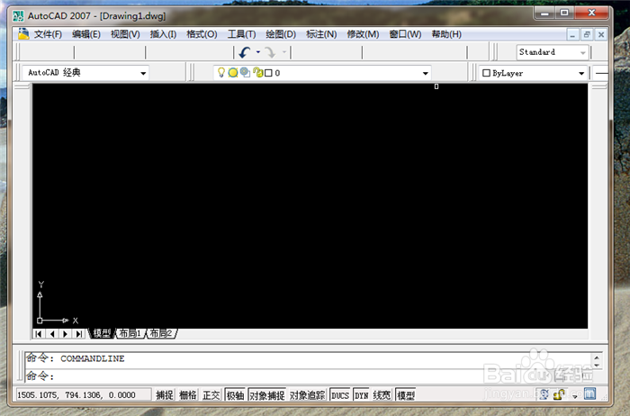The image size is (630, 416).
Task: Toggle the lock icon for layer 0
Action: click(x=258, y=73)
